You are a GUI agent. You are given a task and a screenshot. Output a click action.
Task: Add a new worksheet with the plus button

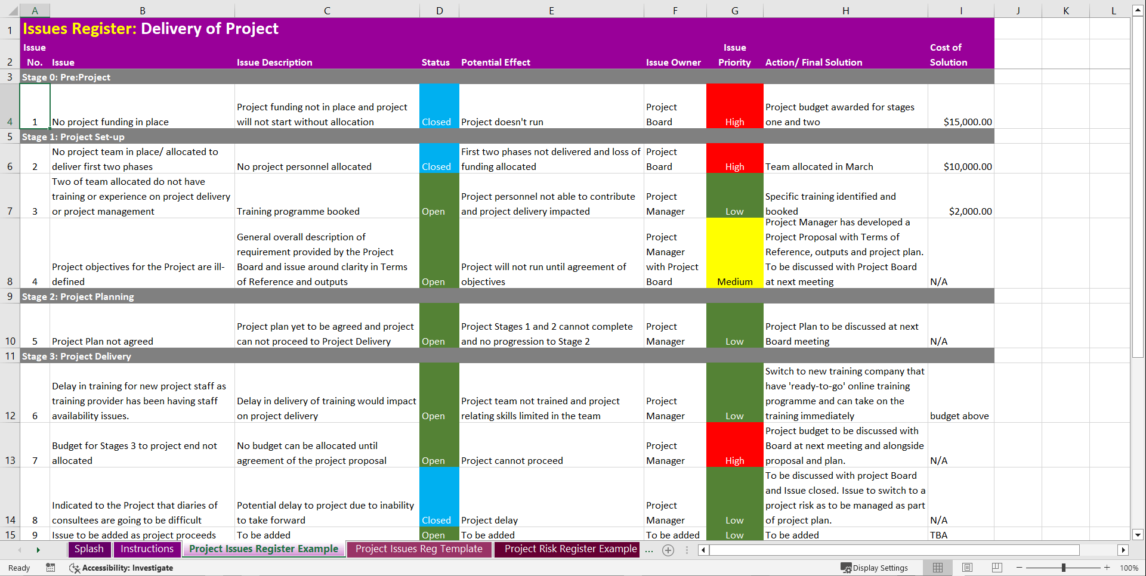click(x=668, y=550)
